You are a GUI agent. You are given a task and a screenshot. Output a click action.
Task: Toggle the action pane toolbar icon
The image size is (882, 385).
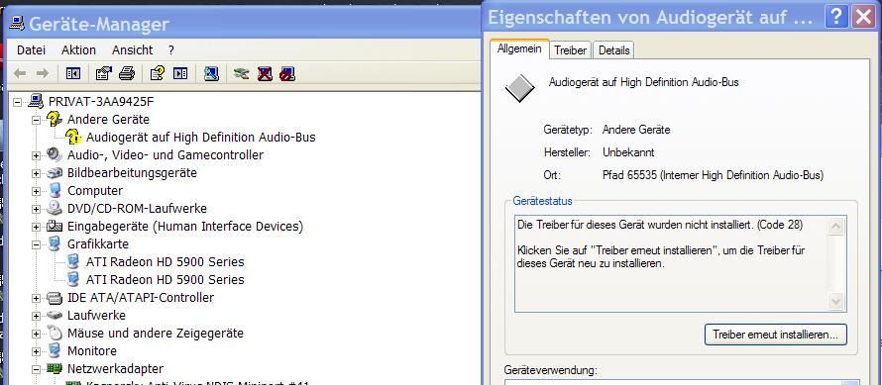pyautogui.click(x=180, y=73)
